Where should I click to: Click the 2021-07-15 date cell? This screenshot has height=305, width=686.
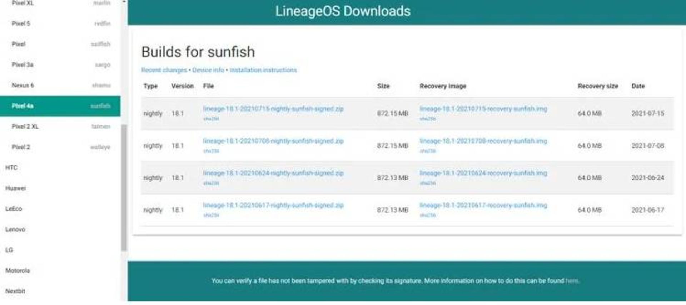pos(648,114)
